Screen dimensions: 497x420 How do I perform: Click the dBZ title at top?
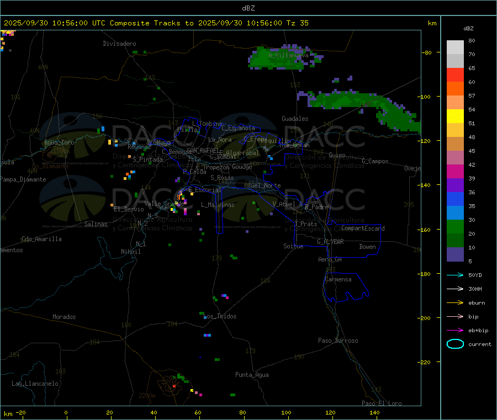point(248,8)
